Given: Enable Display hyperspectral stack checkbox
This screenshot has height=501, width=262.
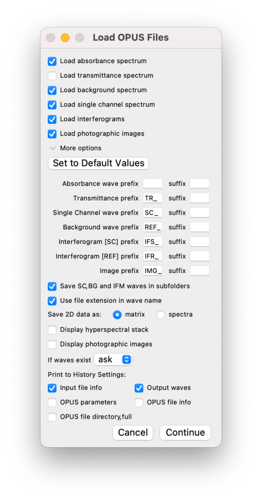Looking at the screenshot, I should pos(52,330).
